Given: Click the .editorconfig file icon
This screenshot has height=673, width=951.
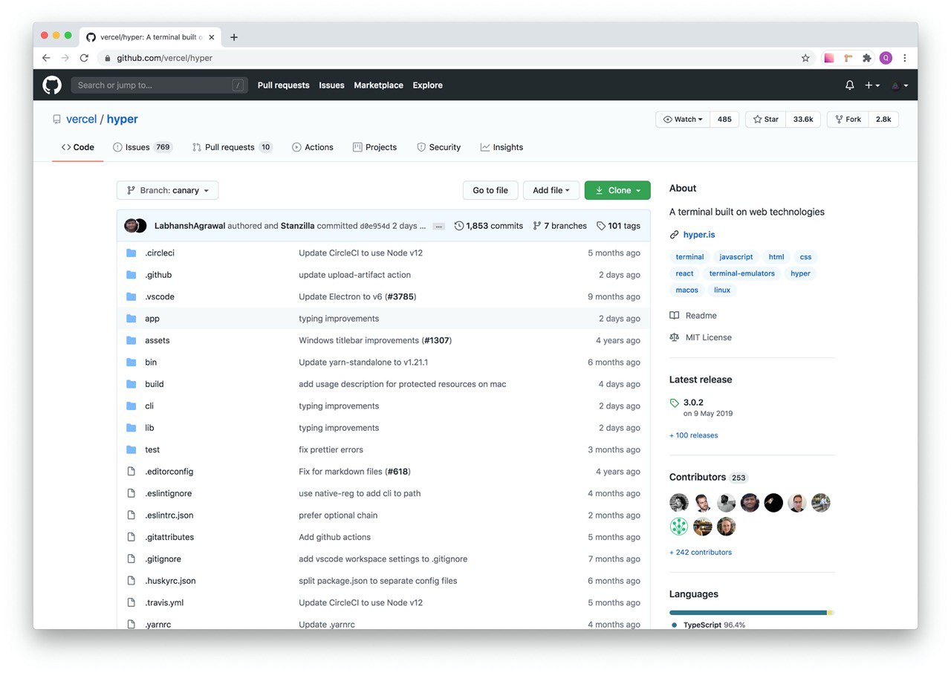Looking at the screenshot, I should click(x=132, y=472).
